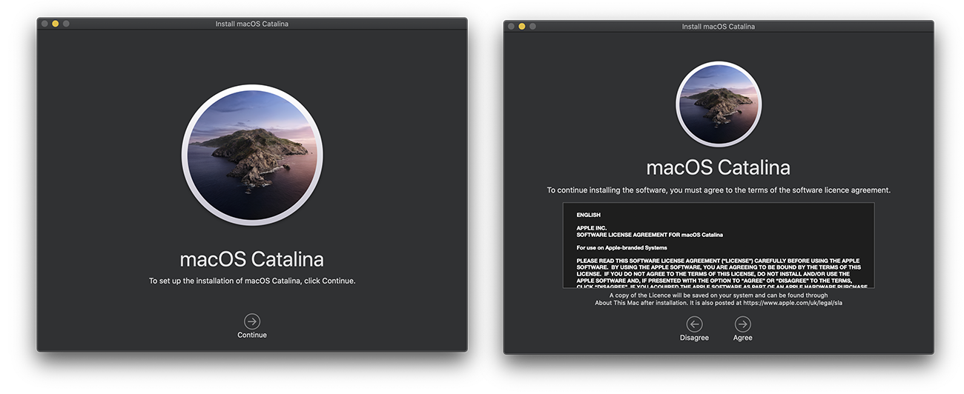The height and width of the screenshot is (394, 964).
Task: Click the "To set up the installation" instruction text
Action: click(252, 281)
